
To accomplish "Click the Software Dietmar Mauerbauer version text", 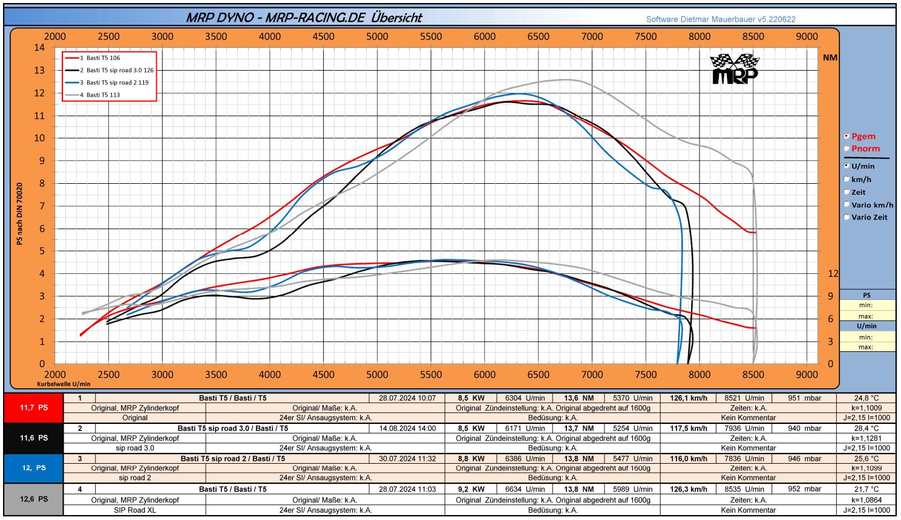I will (721, 19).
